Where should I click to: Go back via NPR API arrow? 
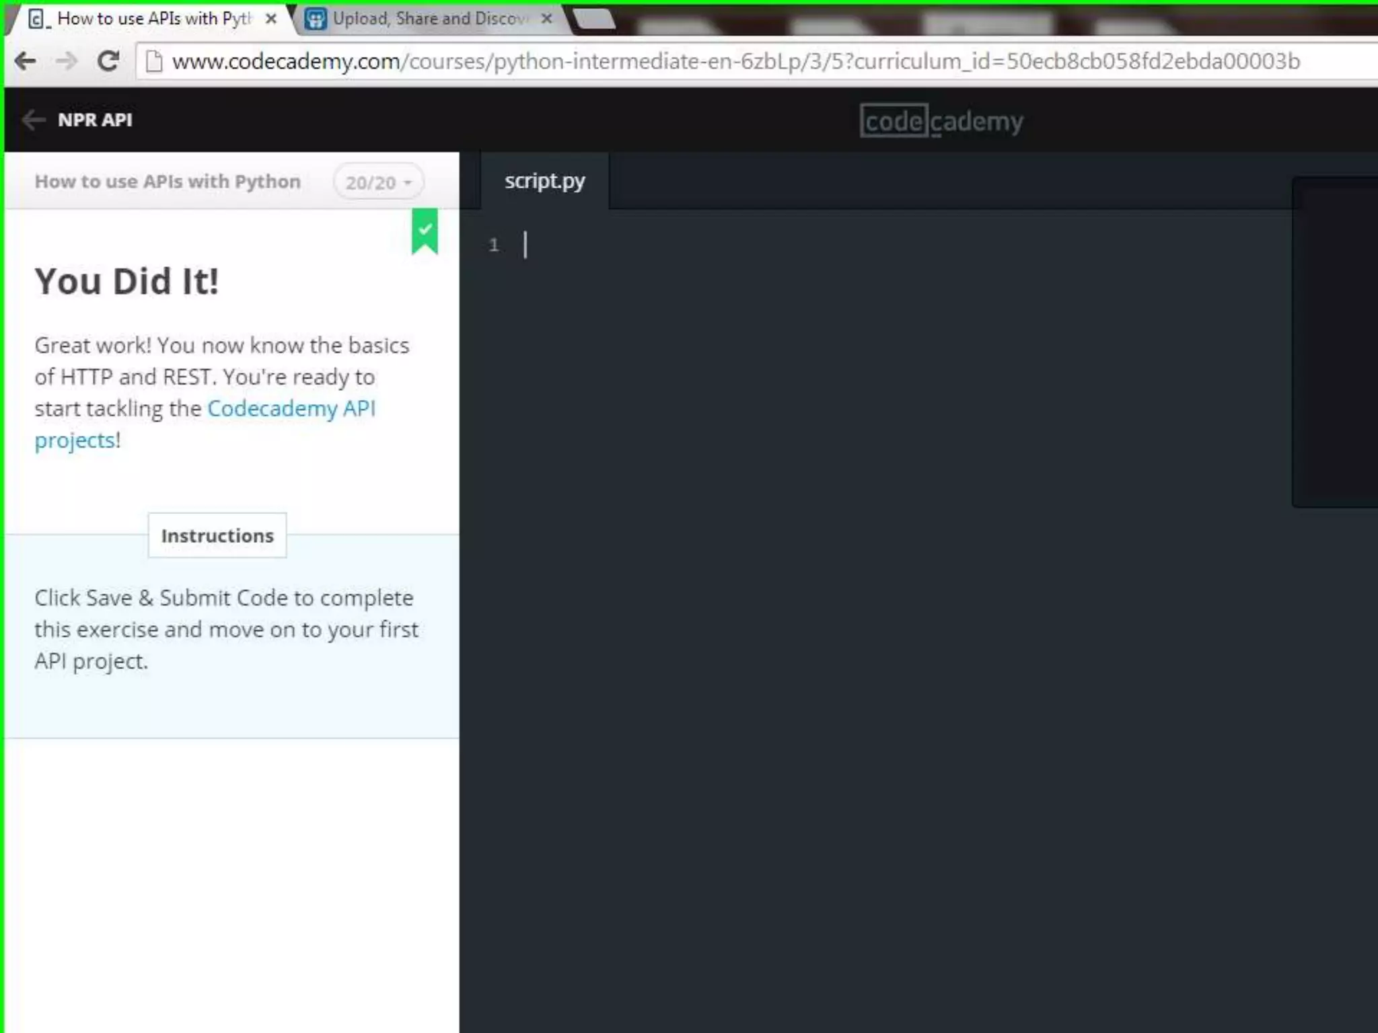coord(33,120)
